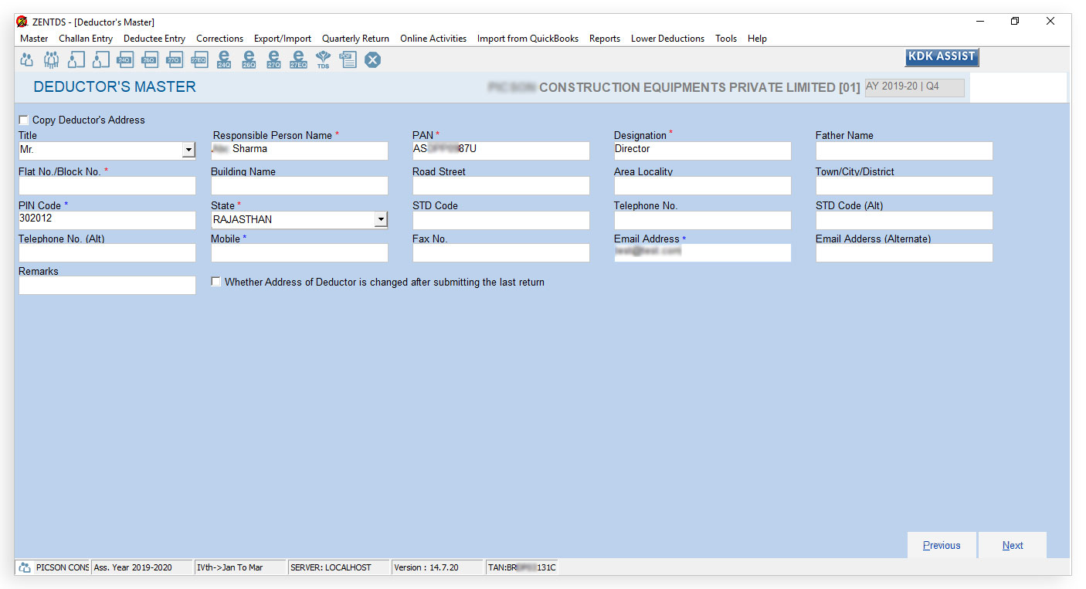This screenshot has height=589, width=1086.
Task: Click 'Ass. Year 2019-2020' in status bar
Action: tap(142, 567)
